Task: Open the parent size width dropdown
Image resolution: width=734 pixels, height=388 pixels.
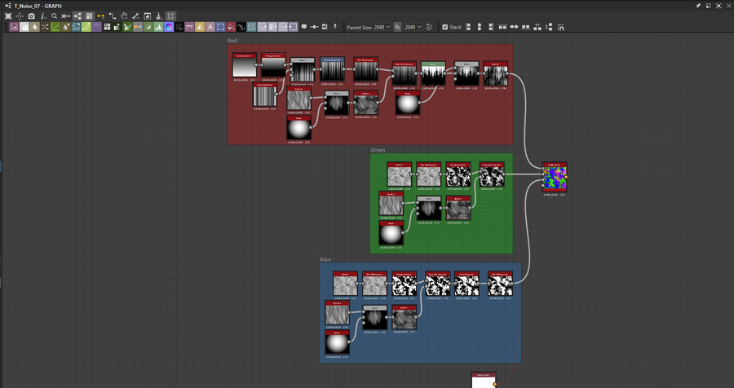Action: tap(382, 27)
